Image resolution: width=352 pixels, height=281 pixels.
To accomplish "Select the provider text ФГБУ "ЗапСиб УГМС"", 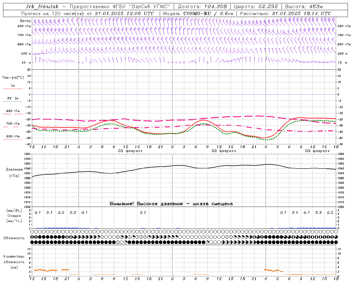I will pos(142,7).
